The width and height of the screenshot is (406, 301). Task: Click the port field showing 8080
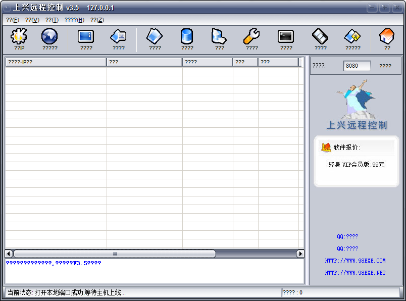pyautogui.click(x=357, y=66)
